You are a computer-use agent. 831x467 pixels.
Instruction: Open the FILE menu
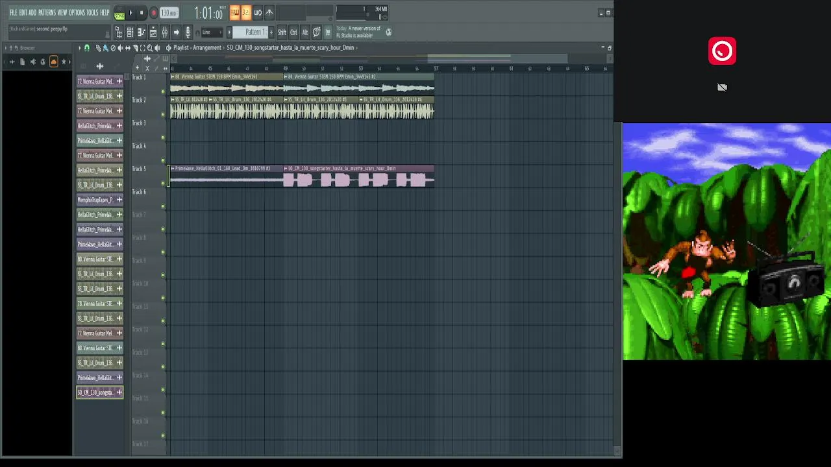pos(14,12)
